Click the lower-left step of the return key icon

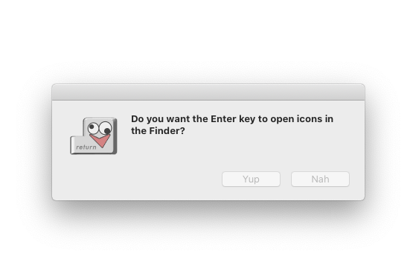77,145
